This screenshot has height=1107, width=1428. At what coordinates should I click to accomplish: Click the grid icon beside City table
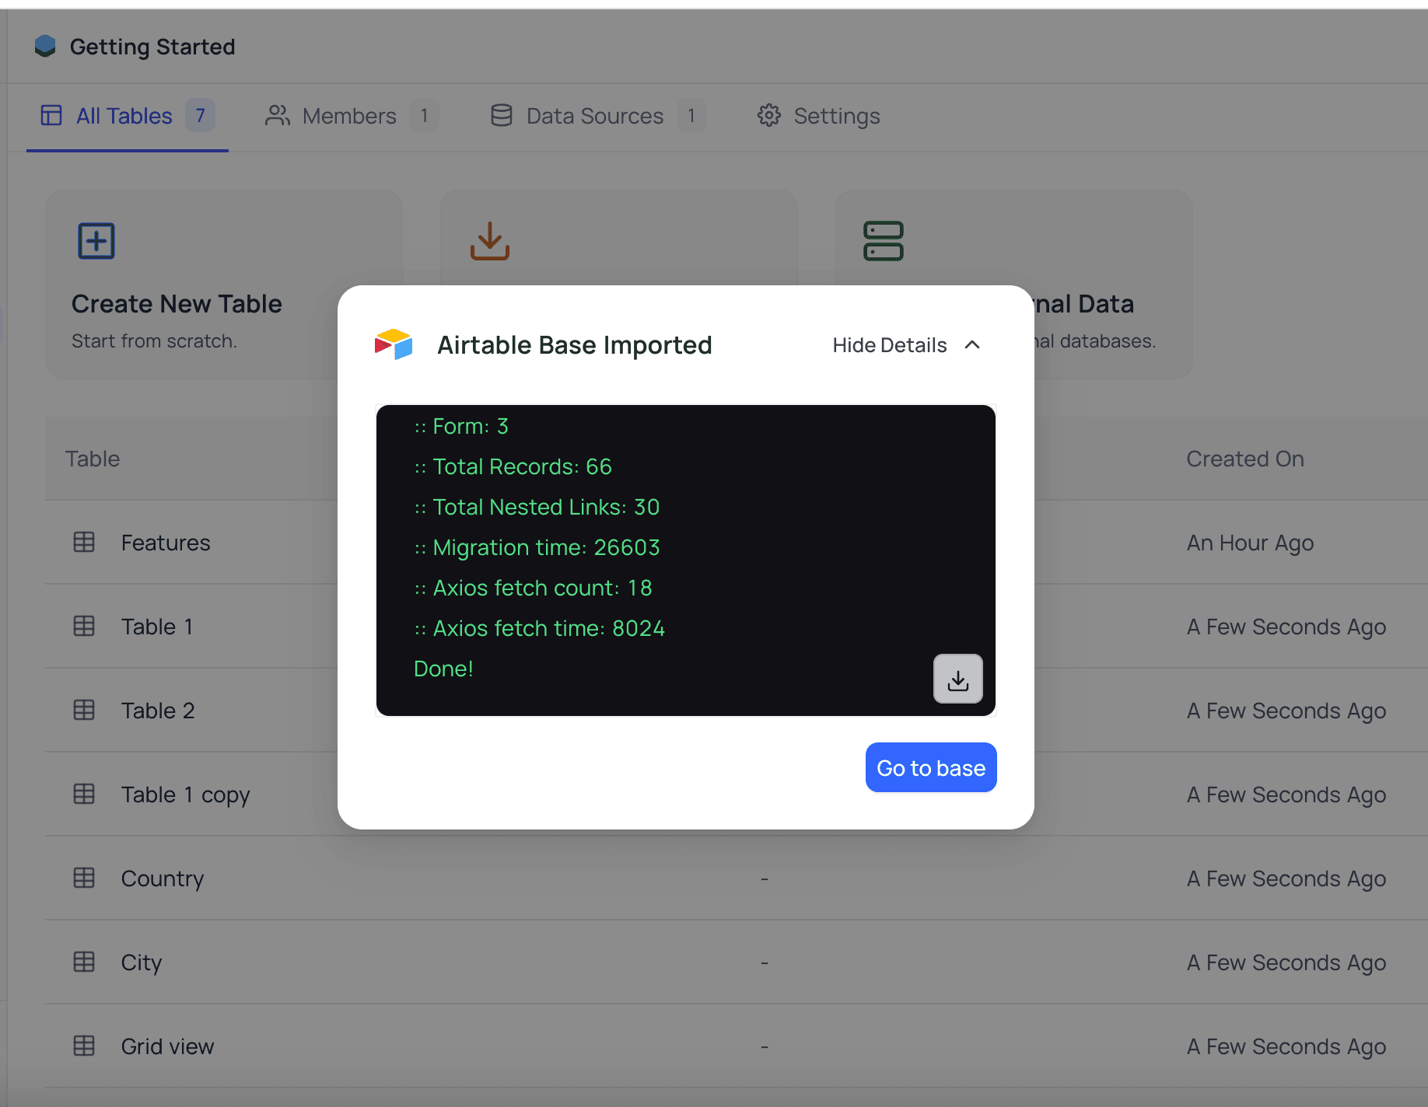pos(84,962)
